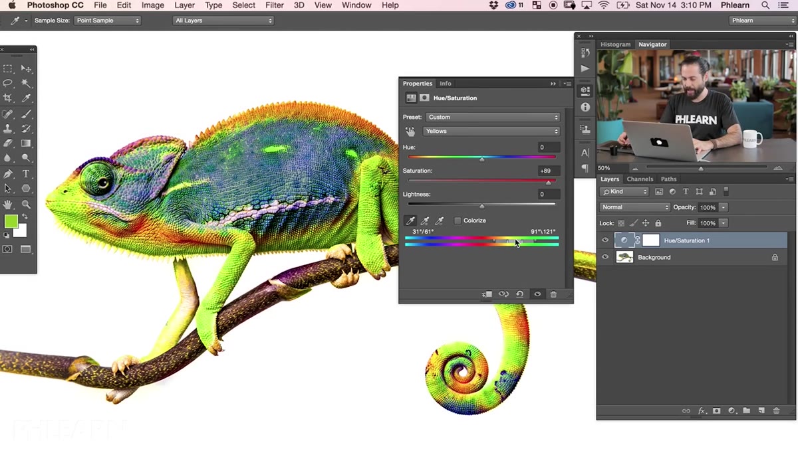Select the Eraser tool
The width and height of the screenshot is (798, 449).
click(x=8, y=143)
